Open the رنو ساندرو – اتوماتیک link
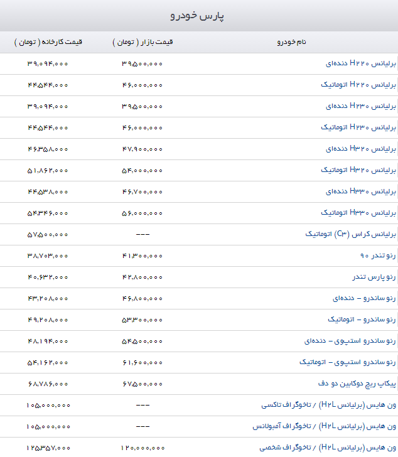The image size is (398, 457). (x=362, y=320)
